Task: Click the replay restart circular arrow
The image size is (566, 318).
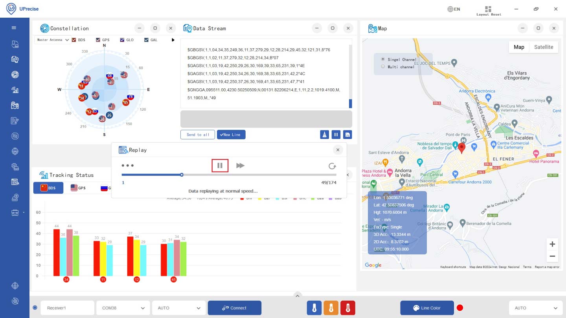Action: (332, 166)
